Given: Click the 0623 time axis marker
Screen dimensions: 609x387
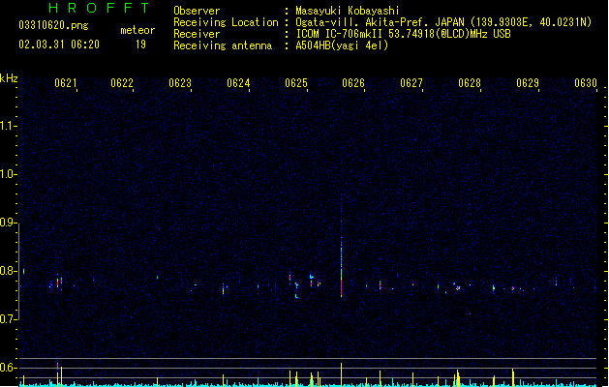Looking at the screenshot, I should click(x=180, y=83).
